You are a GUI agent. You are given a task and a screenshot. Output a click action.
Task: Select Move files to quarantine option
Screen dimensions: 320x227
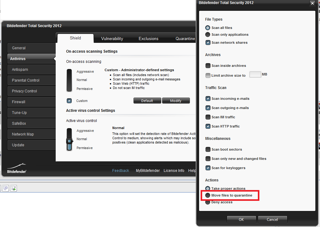(208, 195)
